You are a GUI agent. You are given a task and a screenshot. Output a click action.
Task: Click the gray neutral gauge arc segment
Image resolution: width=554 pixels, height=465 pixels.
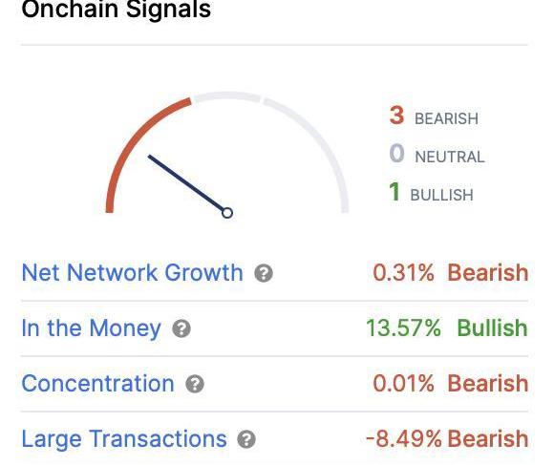click(227, 96)
